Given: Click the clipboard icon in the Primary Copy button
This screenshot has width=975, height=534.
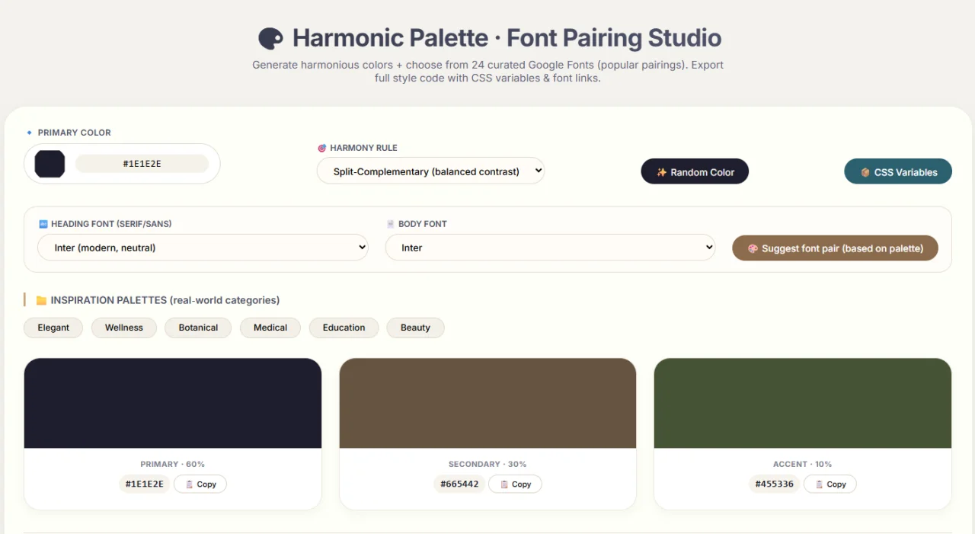Looking at the screenshot, I should click(x=189, y=484).
